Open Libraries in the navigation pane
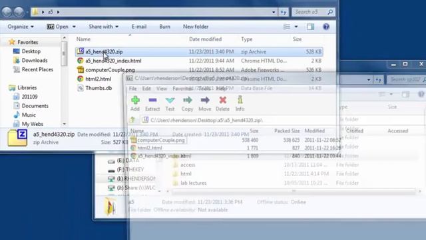Viewport: 426px width, 240px height. coord(27,87)
